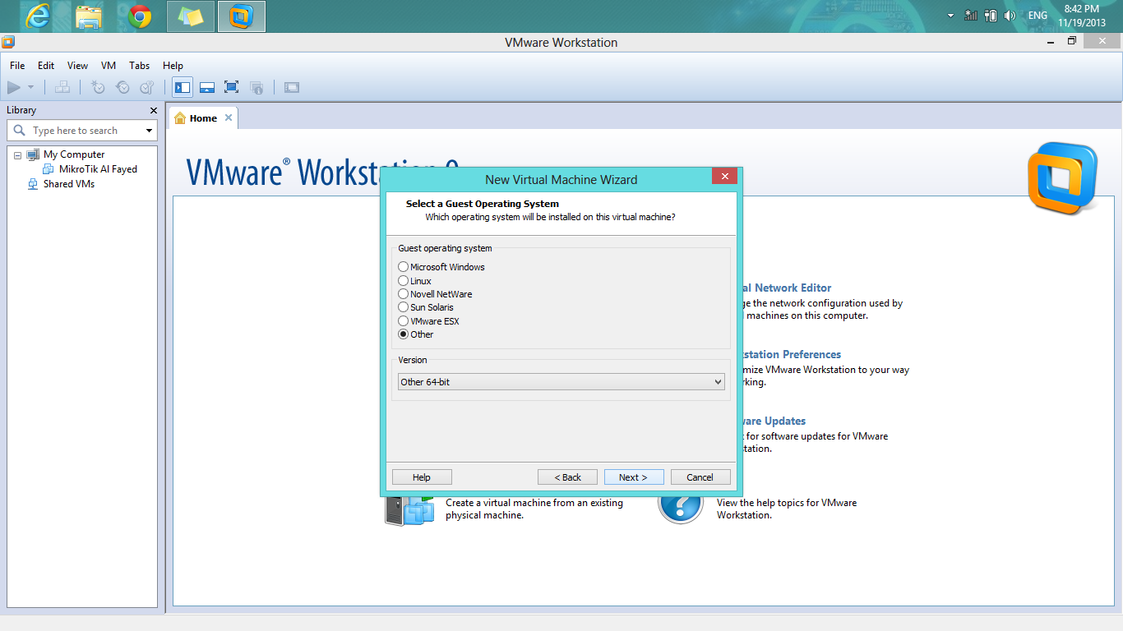
Task: Open the Tabs menu
Action: click(x=140, y=66)
